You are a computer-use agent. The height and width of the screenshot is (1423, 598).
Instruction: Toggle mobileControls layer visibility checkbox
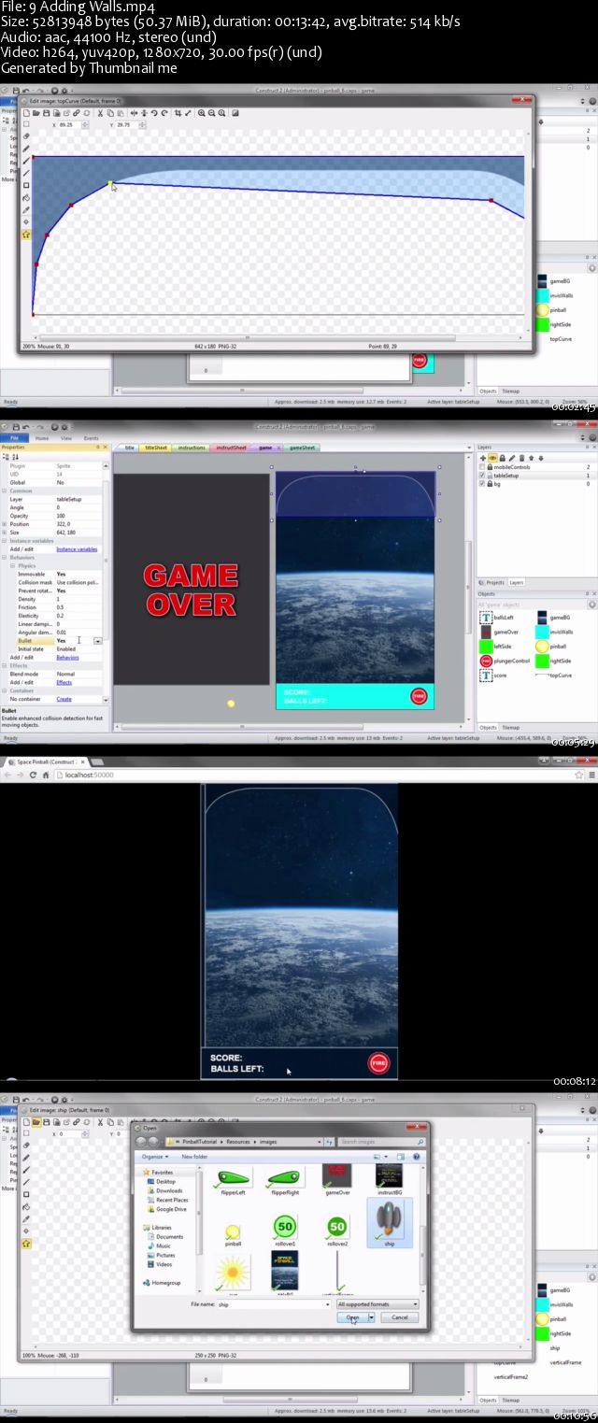point(482,467)
